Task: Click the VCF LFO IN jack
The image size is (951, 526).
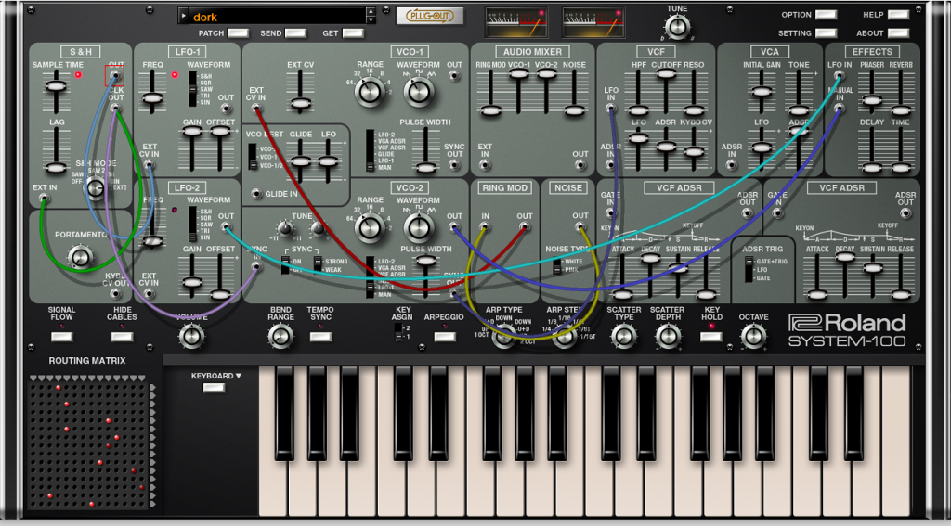Action: [x=611, y=108]
